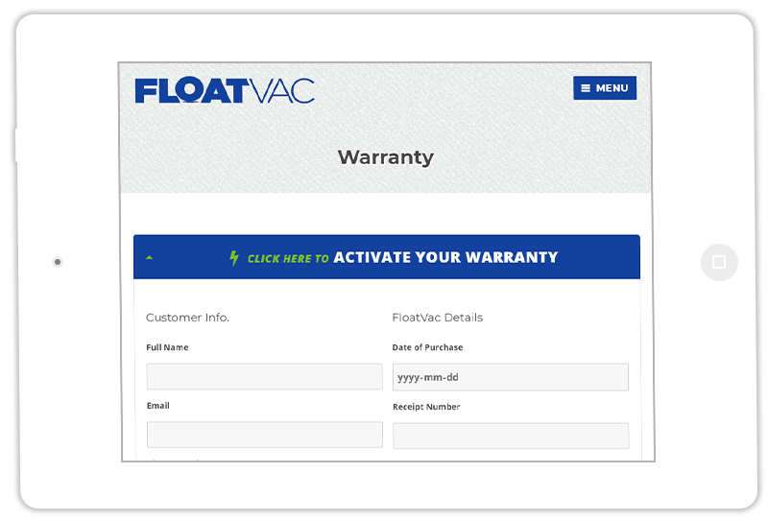This screenshot has width=768, height=521.
Task: Focus the Email input field
Action: 265,435
